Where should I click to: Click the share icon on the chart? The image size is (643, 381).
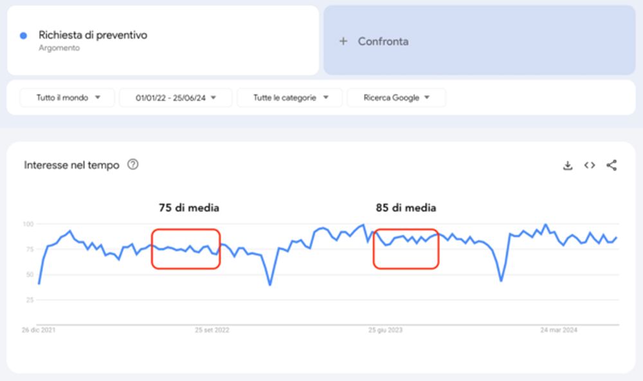611,165
